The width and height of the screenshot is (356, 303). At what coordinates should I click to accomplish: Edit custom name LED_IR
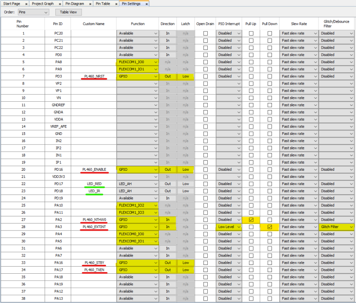tap(94, 191)
